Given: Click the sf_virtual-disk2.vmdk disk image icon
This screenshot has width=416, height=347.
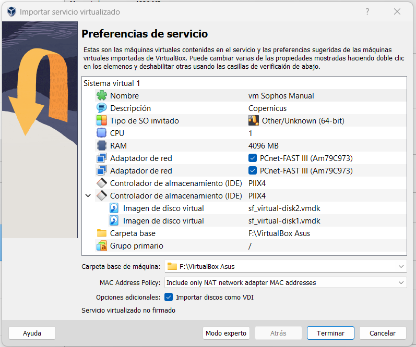Looking at the screenshot, I should 114,208.
